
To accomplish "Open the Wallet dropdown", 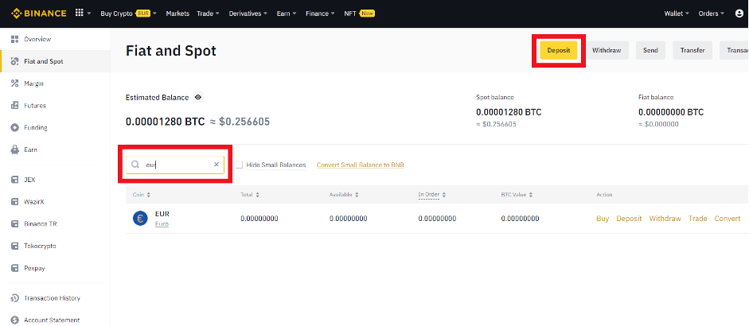I will pos(677,14).
